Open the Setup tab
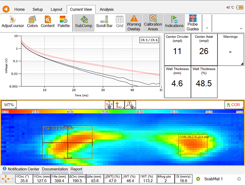The image size is (245, 185). tap(37, 9)
